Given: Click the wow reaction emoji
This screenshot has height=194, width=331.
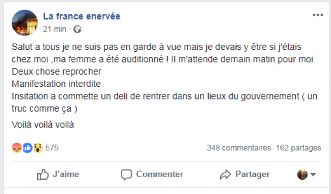Looking at the screenshot, I should (x=38, y=148).
